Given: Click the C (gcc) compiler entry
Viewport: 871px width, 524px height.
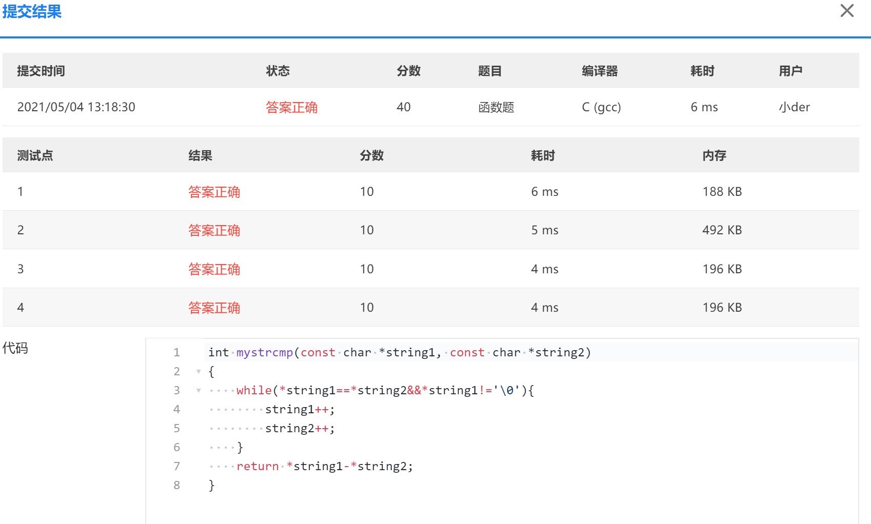Looking at the screenshot, I should pyautogui.click(x=601, y=107).
